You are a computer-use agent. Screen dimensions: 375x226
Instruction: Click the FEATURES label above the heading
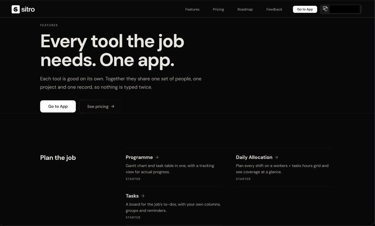tap(49, 25)
